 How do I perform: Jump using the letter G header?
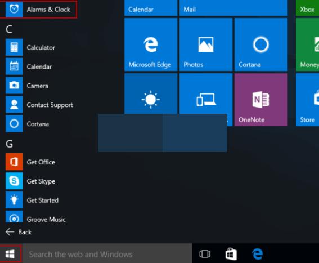tap(9, 144)
